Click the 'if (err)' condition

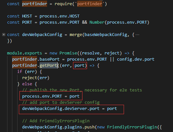click(x=27, y=72)
